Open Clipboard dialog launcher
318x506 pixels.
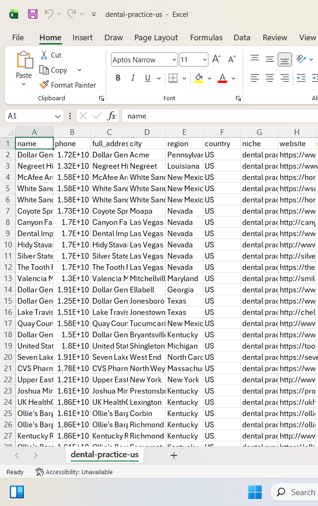click(x=102, y=98)
